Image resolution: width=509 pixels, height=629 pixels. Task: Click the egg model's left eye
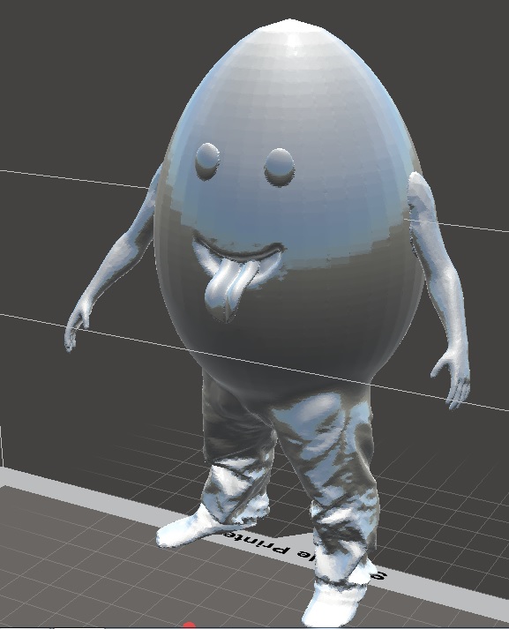207,161
